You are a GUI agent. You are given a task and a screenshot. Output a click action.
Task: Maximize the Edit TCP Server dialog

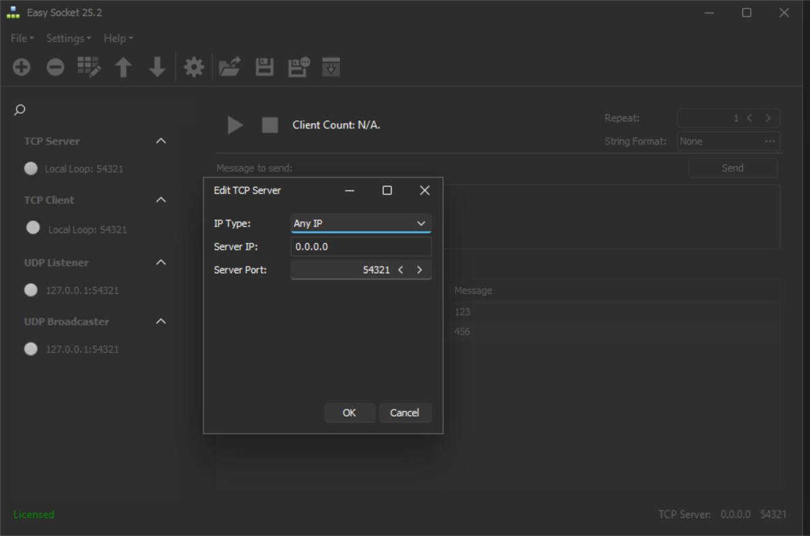click(387, 191)
